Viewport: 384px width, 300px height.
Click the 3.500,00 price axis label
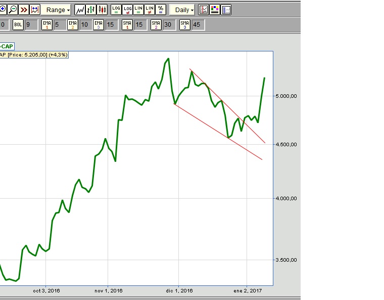[x=286, y=260]
